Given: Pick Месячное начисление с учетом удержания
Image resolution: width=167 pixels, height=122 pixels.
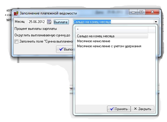Looking at the screenshot, I should (109, 46).
